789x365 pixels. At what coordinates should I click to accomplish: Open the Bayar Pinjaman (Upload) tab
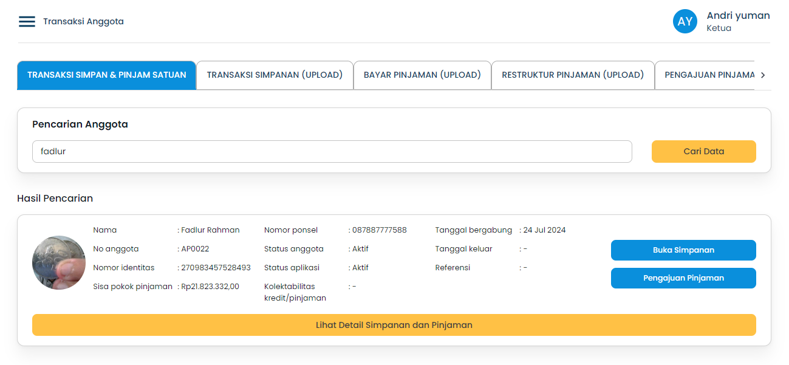pos(422,75)
